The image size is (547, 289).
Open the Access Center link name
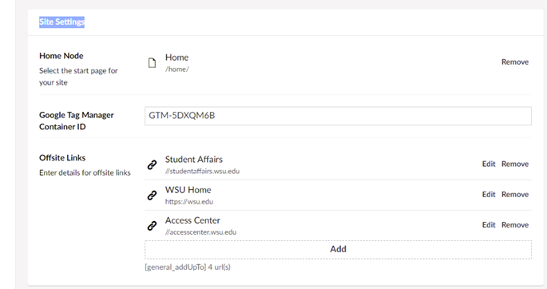click(x=192, y=220)
